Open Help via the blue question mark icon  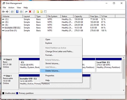tap(17, 12)
